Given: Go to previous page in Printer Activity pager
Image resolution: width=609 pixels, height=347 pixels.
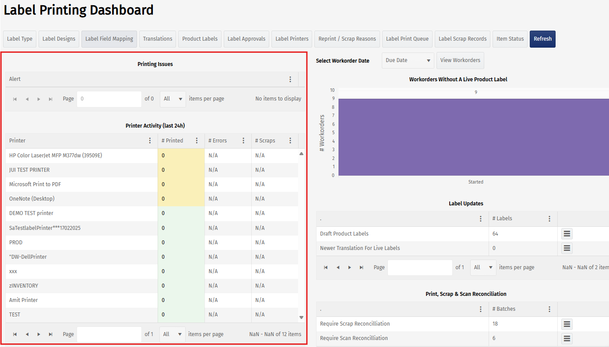Looking at the screenshot, I should [27, 334].
